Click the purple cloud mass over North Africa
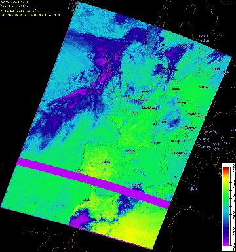Image resolution: width=236 pixels, height=252 pixels. point(79,220)
